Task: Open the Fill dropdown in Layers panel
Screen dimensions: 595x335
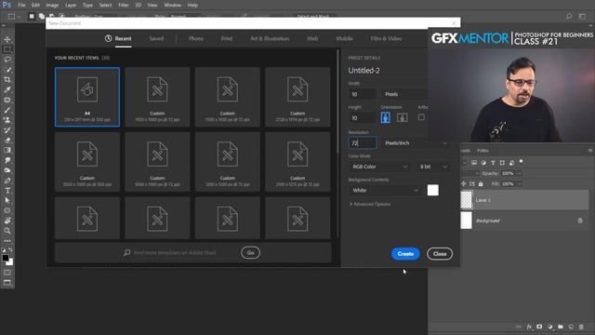Action: coord(520,184)
